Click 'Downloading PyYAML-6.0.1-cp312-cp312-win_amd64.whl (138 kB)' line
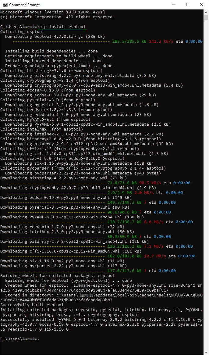 [72, 217]
